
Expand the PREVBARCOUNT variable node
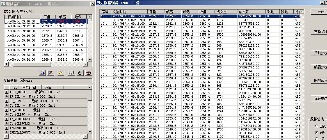coord(7,132)
